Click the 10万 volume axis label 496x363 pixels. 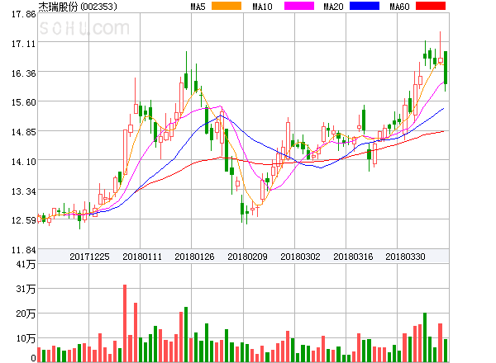26,338
